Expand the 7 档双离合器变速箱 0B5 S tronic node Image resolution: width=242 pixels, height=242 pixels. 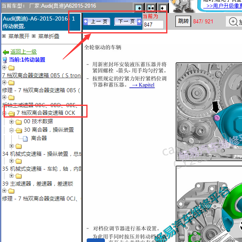tap(4, 67)
